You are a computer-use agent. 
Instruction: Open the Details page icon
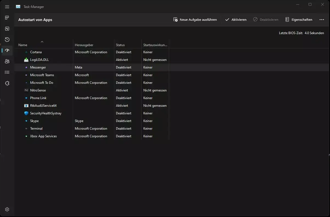click(7, 72)
